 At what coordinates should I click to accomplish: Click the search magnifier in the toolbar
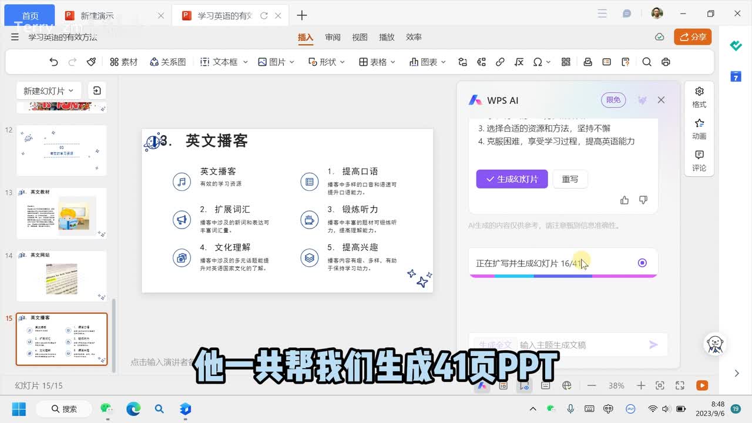pyautogui.click(x=647, y=62)
